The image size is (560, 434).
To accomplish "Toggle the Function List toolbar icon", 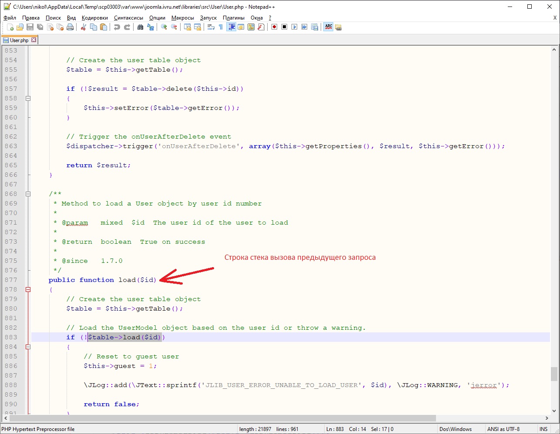I will 261,27.
